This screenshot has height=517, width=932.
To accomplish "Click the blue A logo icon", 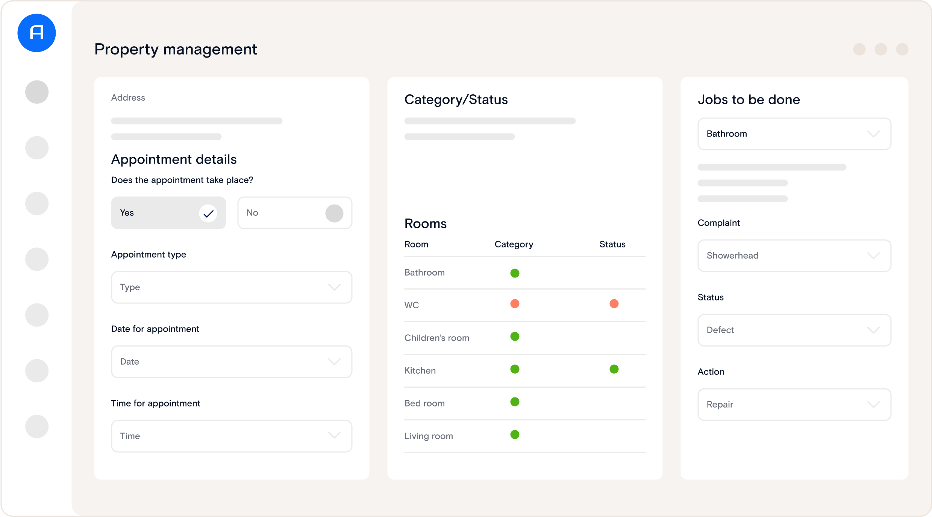I will coord(36,33).
